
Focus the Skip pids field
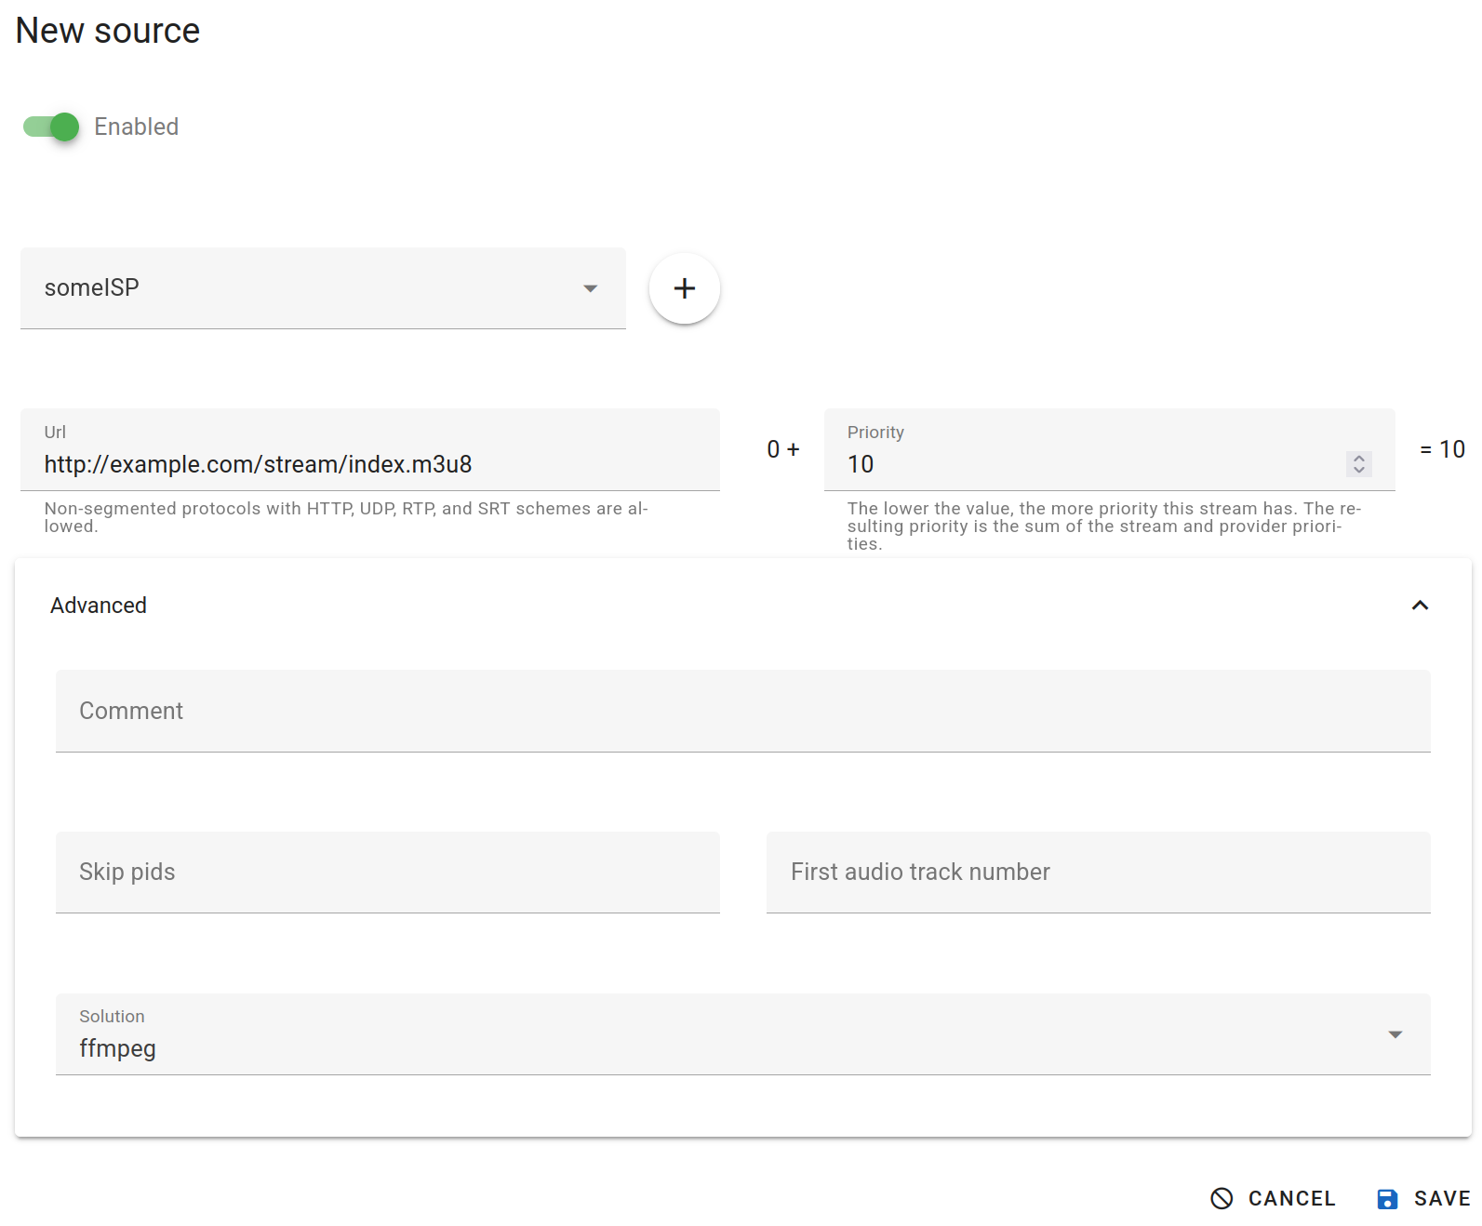[x=387, y=873]
